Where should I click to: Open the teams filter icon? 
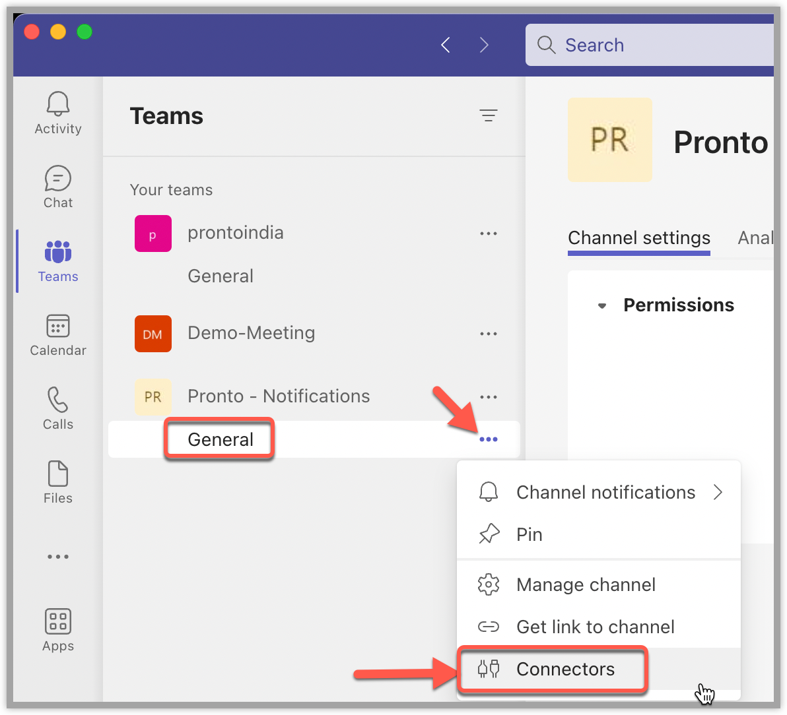click(x=489, y=116)
